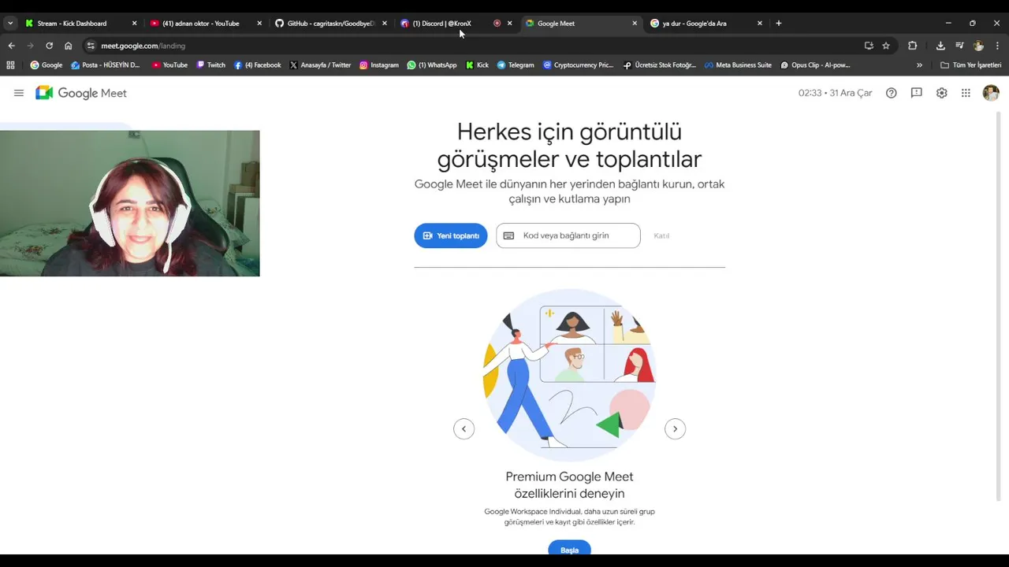
Task: Click the meet.google.com address bar
Action: click(x=473, y=46)
